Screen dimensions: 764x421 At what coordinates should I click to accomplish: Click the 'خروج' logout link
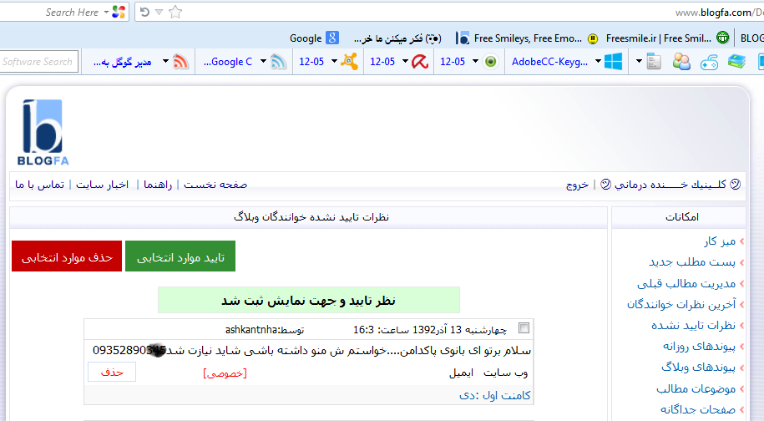click(579, 185)
